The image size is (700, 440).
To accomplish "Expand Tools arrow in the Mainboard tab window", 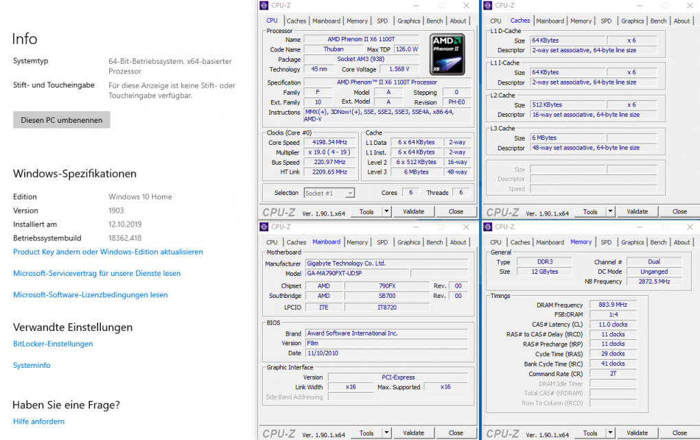I will click(386, 433).
